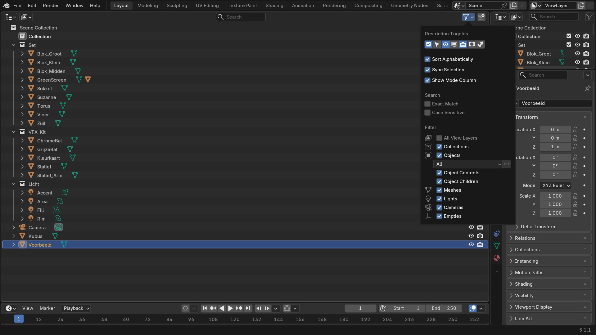
Task: Collapse the VFX_Kit collection
Action: (x=13, y=132)
